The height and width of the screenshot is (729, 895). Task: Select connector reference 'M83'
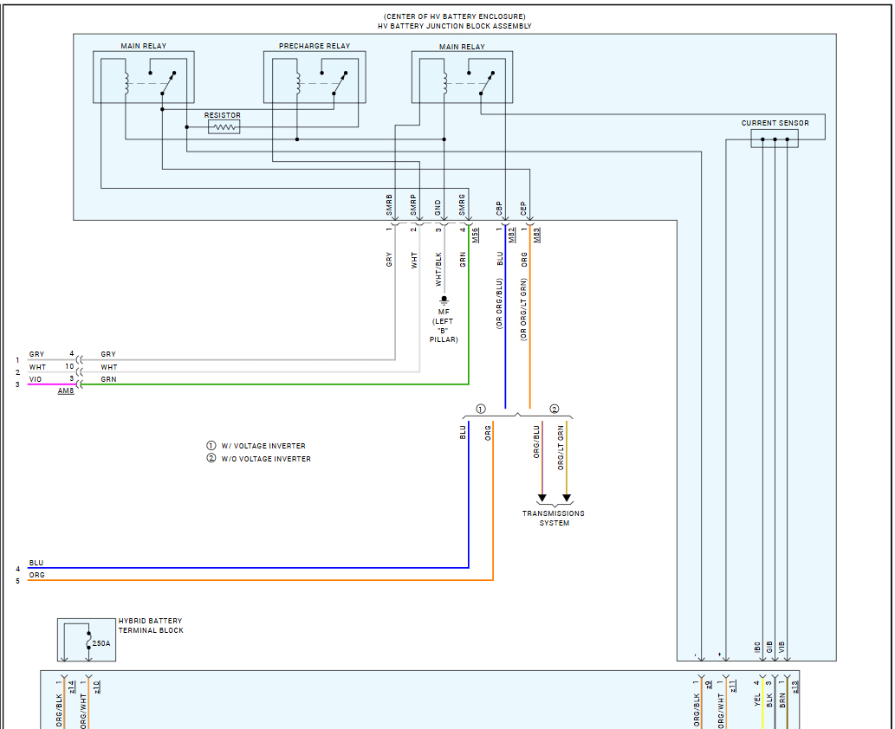pyautogui.click(x=536, y=235)
